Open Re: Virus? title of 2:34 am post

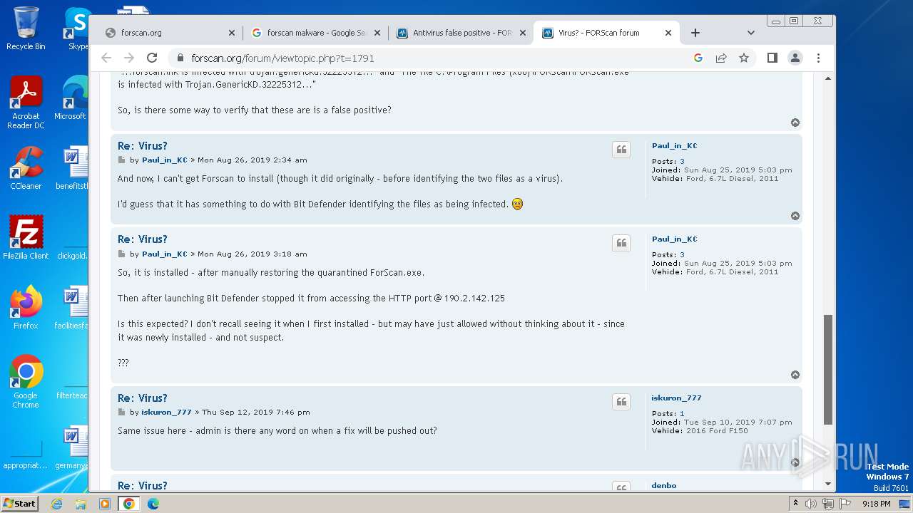143,146
